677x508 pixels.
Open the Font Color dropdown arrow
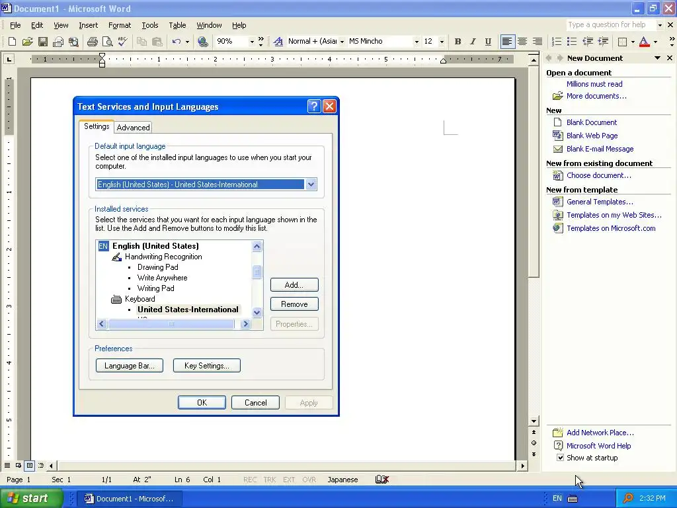[x=655, y=42]
